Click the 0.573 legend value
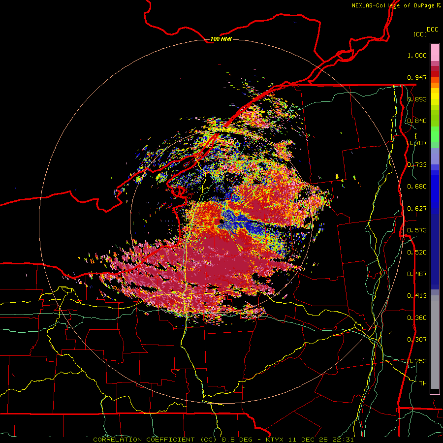This screenshot has width=443, height=443. point(417,230)
